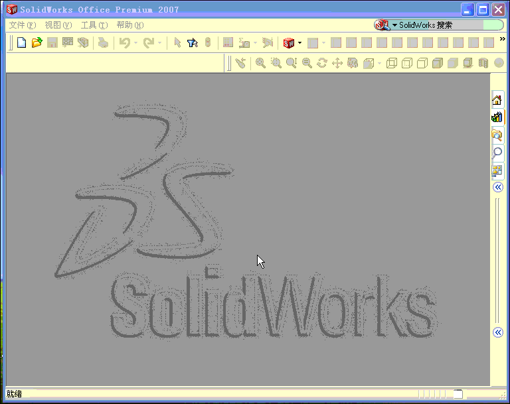
Task: Toggle Wireframe display mode
Action: [x=392, y=63]
